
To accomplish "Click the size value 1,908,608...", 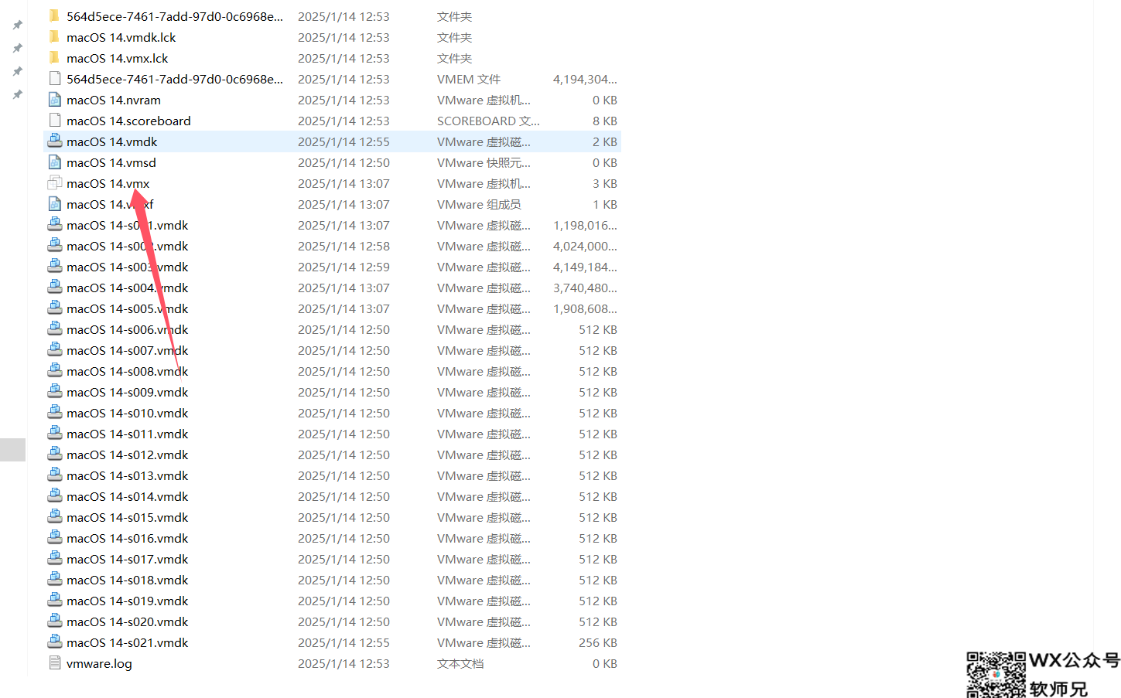I will [585, 308].
